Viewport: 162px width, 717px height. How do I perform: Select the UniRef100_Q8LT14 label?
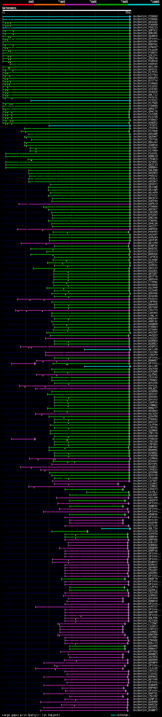pyautogui.click(x=145, y=529)
